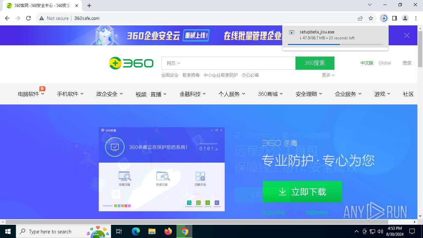Switch to 中文版 language
The image size is (423, 238).
click(x=367, y=63)
